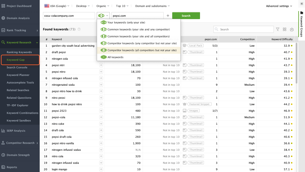Click the filter funnel icon

[x=278, y=29]
